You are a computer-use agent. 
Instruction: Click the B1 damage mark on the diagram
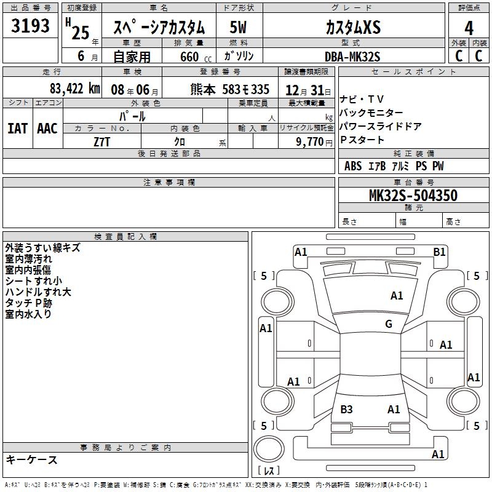439,252
